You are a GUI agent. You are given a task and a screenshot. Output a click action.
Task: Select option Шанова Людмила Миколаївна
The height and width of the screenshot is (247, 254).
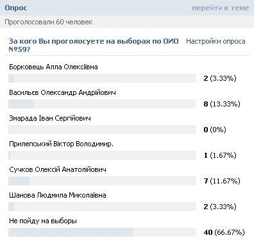58,195
